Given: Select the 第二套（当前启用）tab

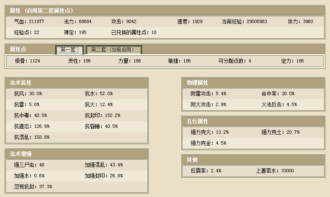Looking at the screenshot, I should [114, 50].
